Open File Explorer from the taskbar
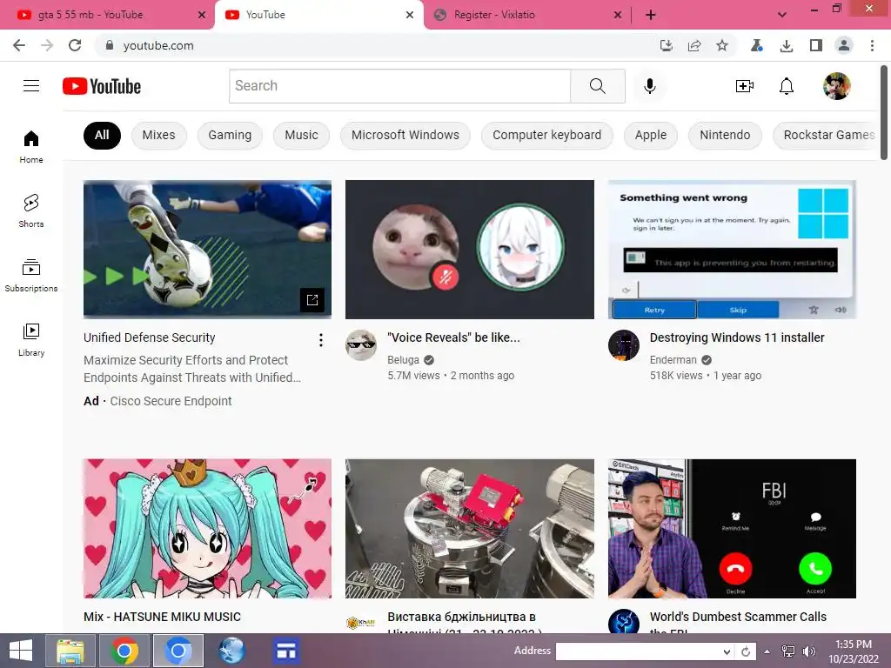 point(70,651)
